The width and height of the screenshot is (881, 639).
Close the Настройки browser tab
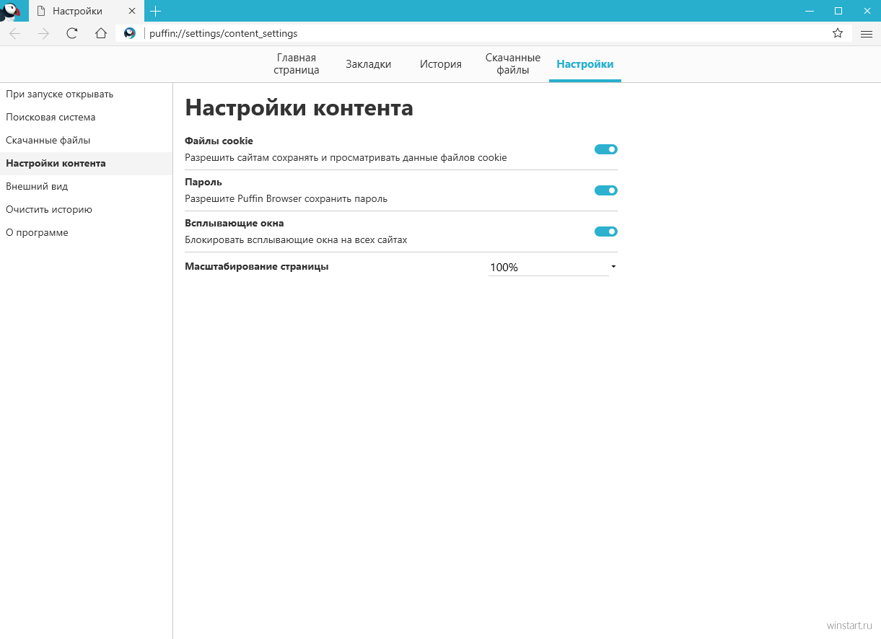click(x=131, y=11)
